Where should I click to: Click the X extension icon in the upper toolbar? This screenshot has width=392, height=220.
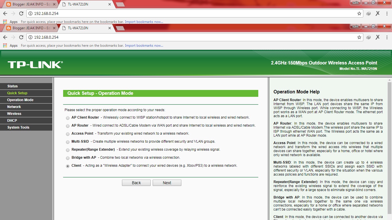click(377, 13)
